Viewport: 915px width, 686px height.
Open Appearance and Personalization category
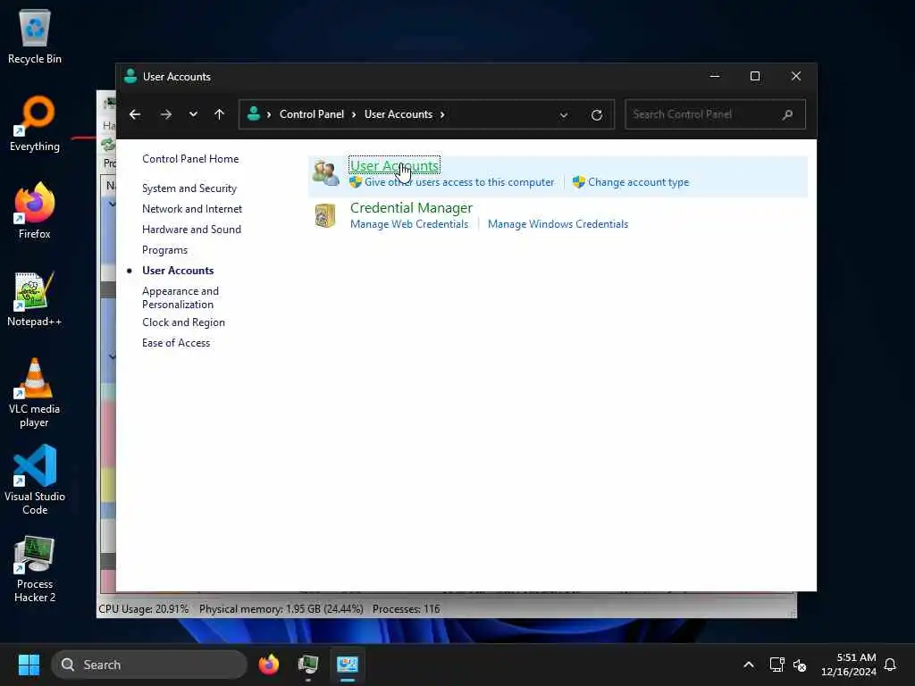[180, 297]
